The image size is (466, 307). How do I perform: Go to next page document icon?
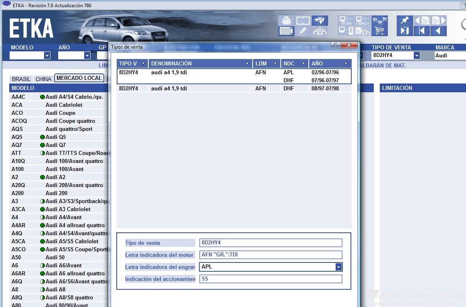439,20
